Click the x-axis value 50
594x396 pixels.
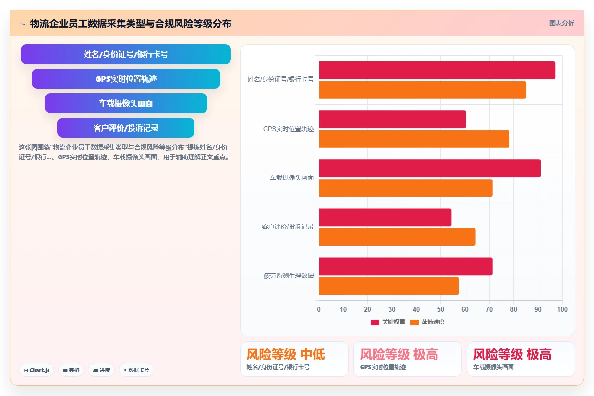440,309
